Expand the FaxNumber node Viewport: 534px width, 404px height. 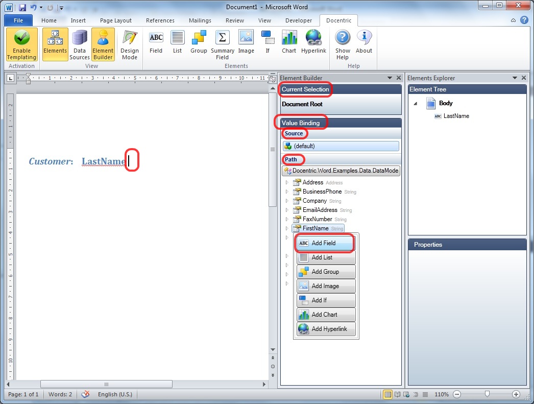287,220
